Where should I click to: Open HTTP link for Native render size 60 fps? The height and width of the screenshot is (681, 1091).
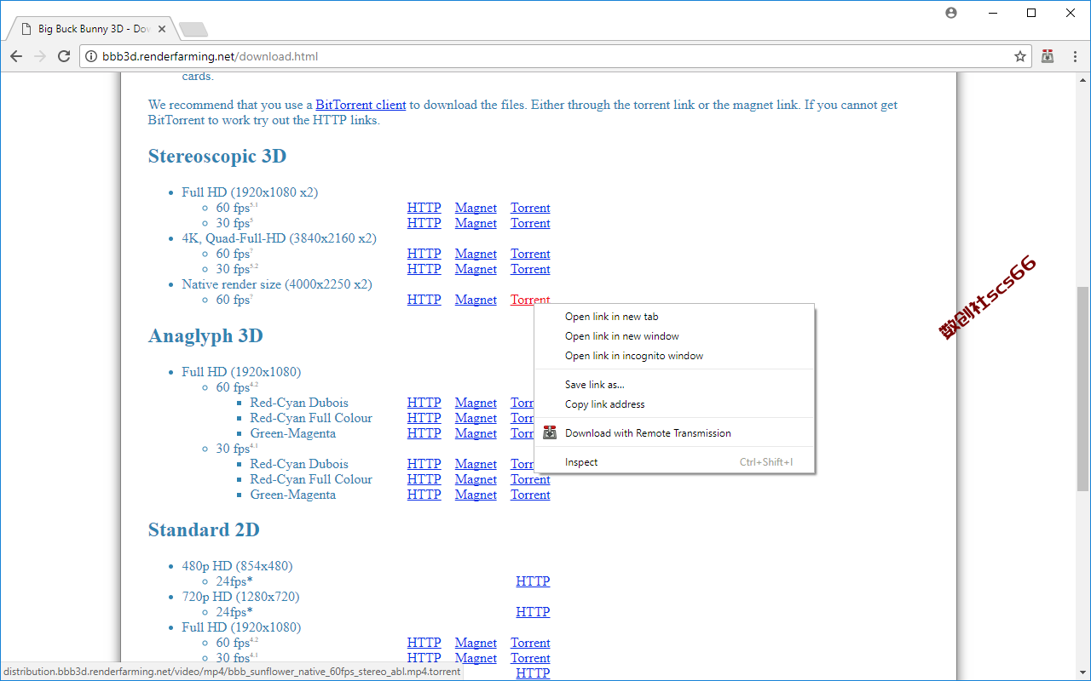[424, 300]
